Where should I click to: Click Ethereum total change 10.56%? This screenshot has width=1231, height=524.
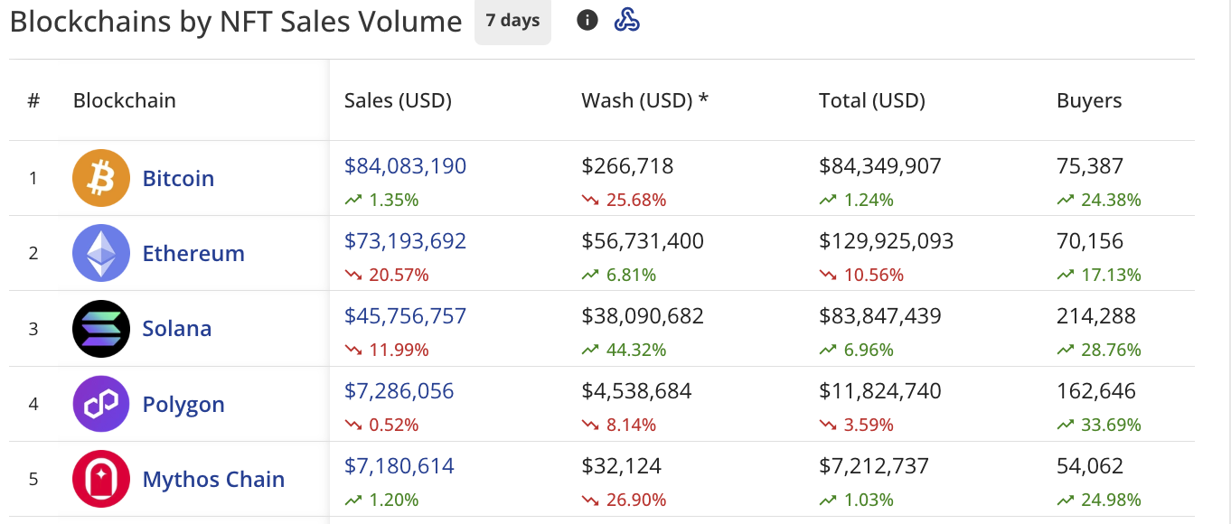pos(861,275)
